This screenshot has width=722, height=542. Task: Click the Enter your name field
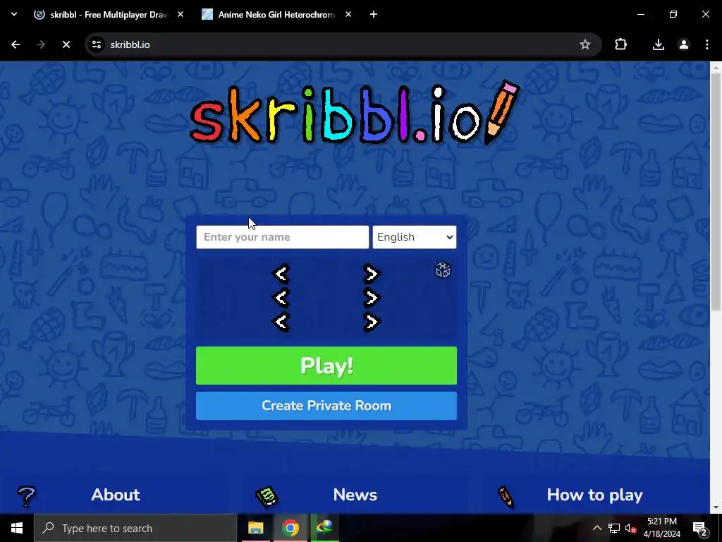[283, 237]
